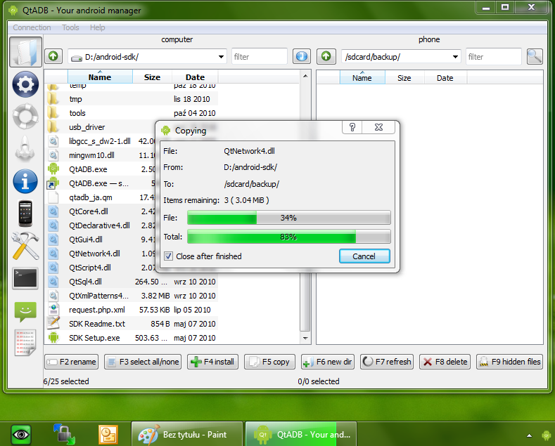This screenshot has height=446, width=555.
Task: Select the QtADB.exe android icon row
Action: point(53,169)
